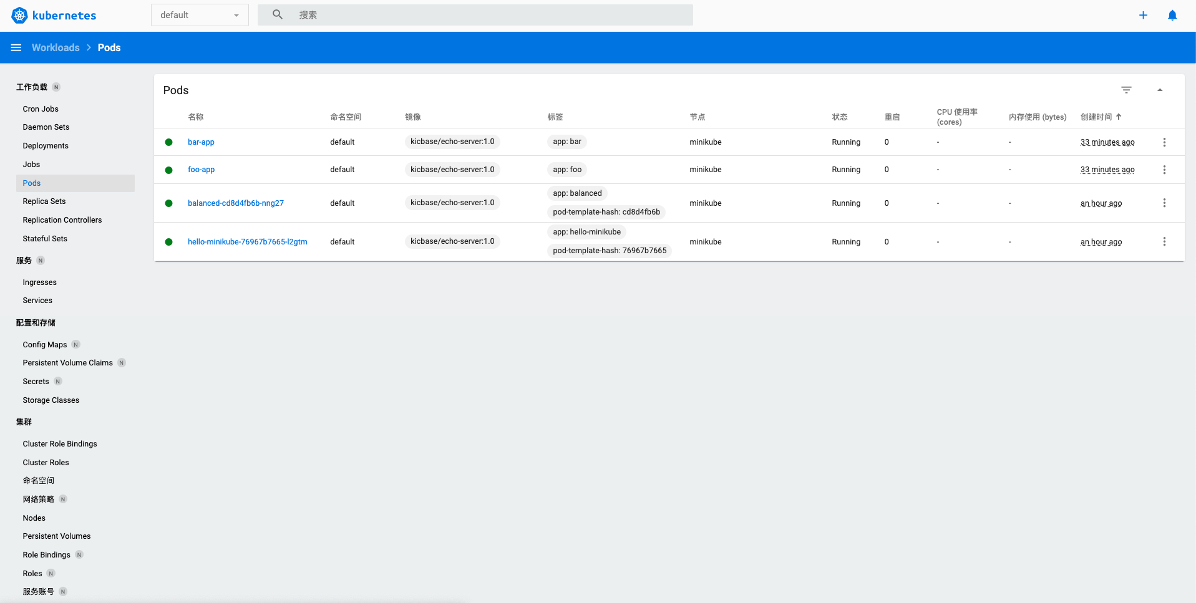Viewport: 1196px width, 603px height.
Task: Click status dot for balanced-cd8d4fb6b-nng27
Action: pos(168,203)
